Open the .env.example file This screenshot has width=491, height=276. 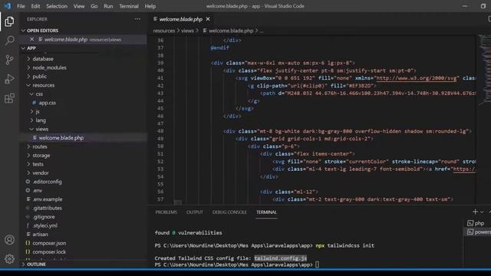coord(48,199)
